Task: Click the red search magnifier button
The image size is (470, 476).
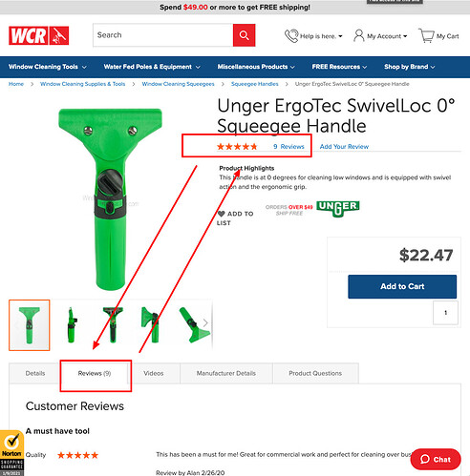Action: (244, 35)
